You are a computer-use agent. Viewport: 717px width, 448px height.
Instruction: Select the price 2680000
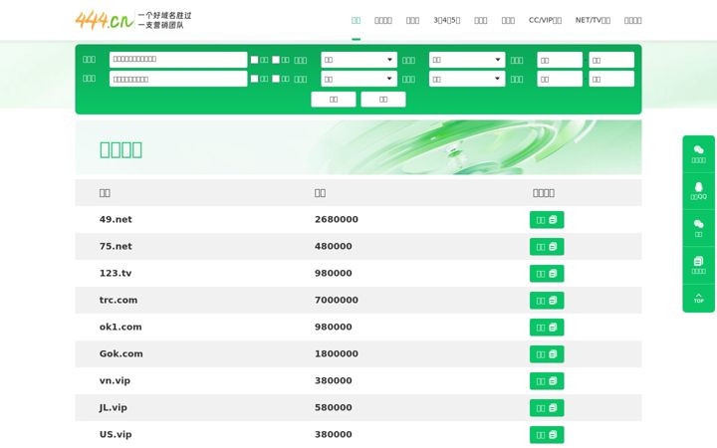337,219
